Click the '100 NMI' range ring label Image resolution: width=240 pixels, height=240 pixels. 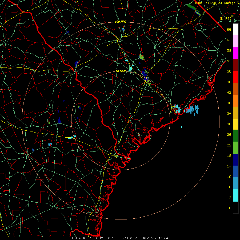pyautogui.click(x=121, y=22)
